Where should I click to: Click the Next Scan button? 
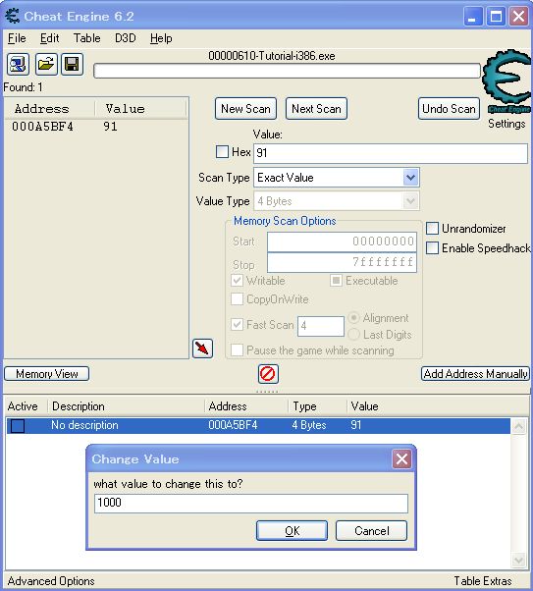coord(316,109)
